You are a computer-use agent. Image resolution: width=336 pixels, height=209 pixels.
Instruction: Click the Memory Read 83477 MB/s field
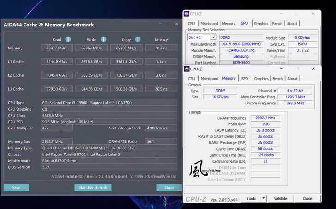(x=56, y=48)
